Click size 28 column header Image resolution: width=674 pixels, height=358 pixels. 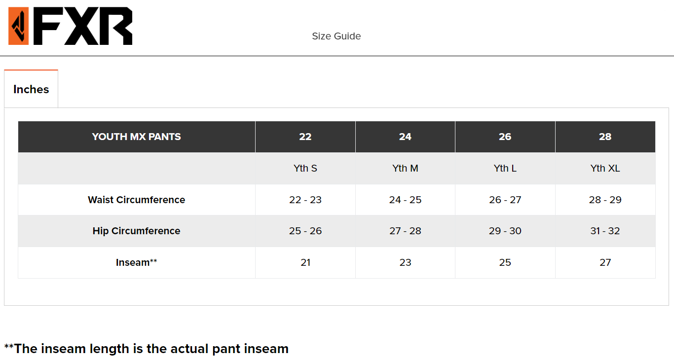tap(605, 137)
